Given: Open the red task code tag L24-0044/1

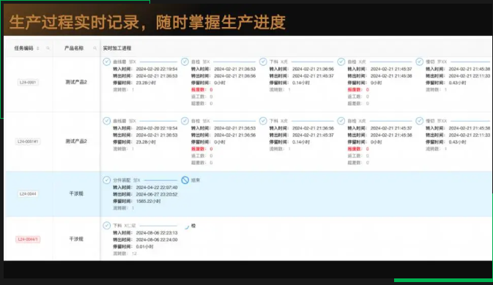Looking at the screenshot, I should tap(28, 240).
